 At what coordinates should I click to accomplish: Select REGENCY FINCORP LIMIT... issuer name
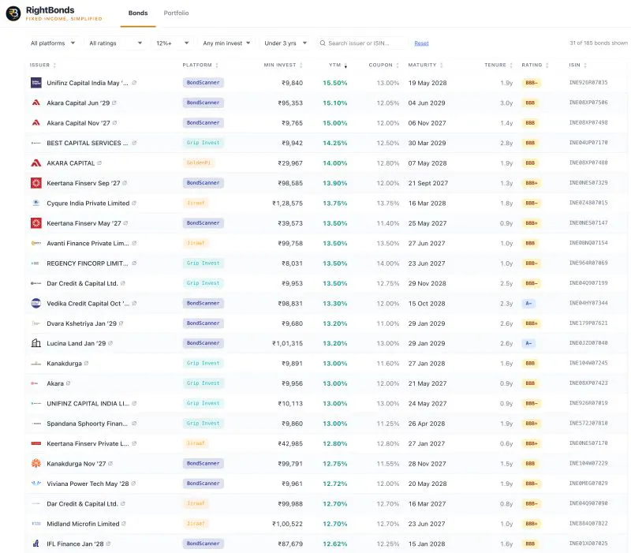coord(88,263)
